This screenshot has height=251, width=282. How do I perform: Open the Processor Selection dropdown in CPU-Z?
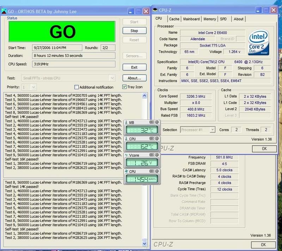pyautogui.click(x=213, y=130)
